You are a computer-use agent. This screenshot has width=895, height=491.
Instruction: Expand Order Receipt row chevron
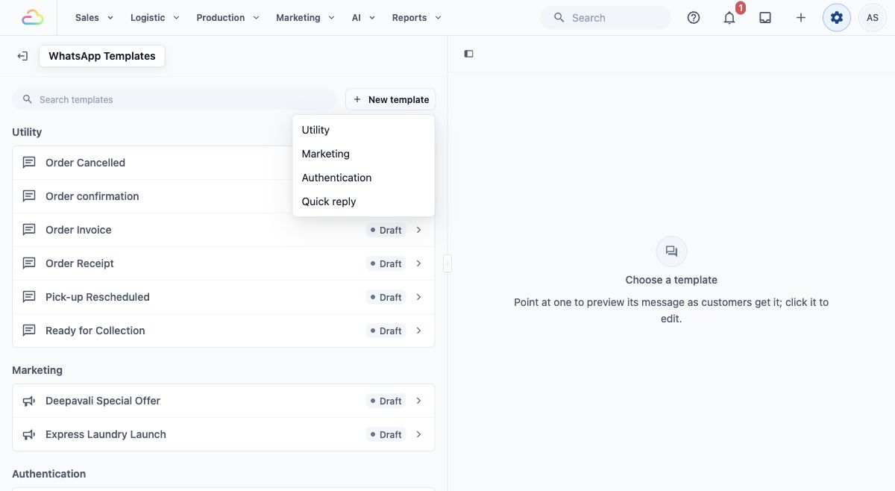point(419,263)
